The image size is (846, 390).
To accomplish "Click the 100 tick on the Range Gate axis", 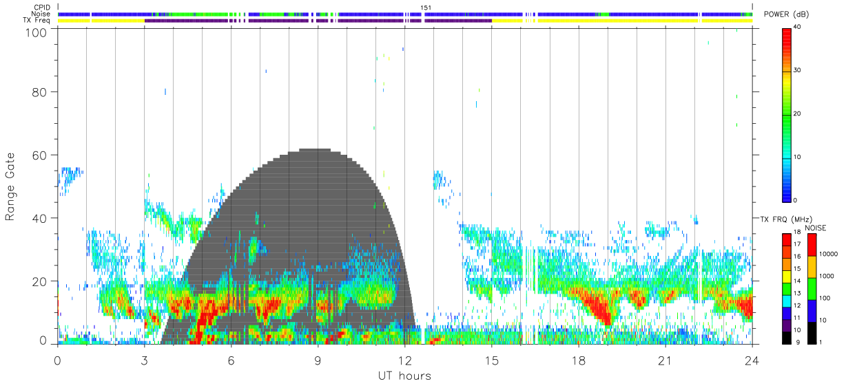I will coord(36,32).
